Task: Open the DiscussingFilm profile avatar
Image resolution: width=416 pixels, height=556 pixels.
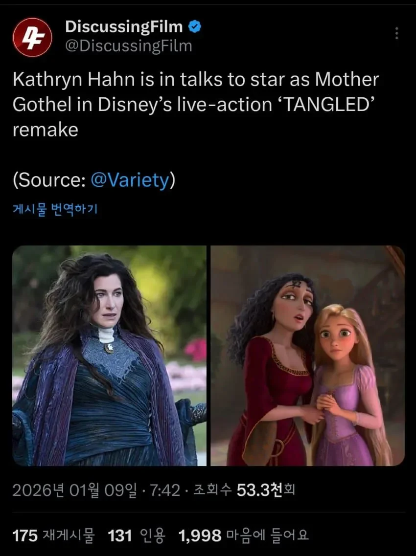Action: click(x=32, y=37)
